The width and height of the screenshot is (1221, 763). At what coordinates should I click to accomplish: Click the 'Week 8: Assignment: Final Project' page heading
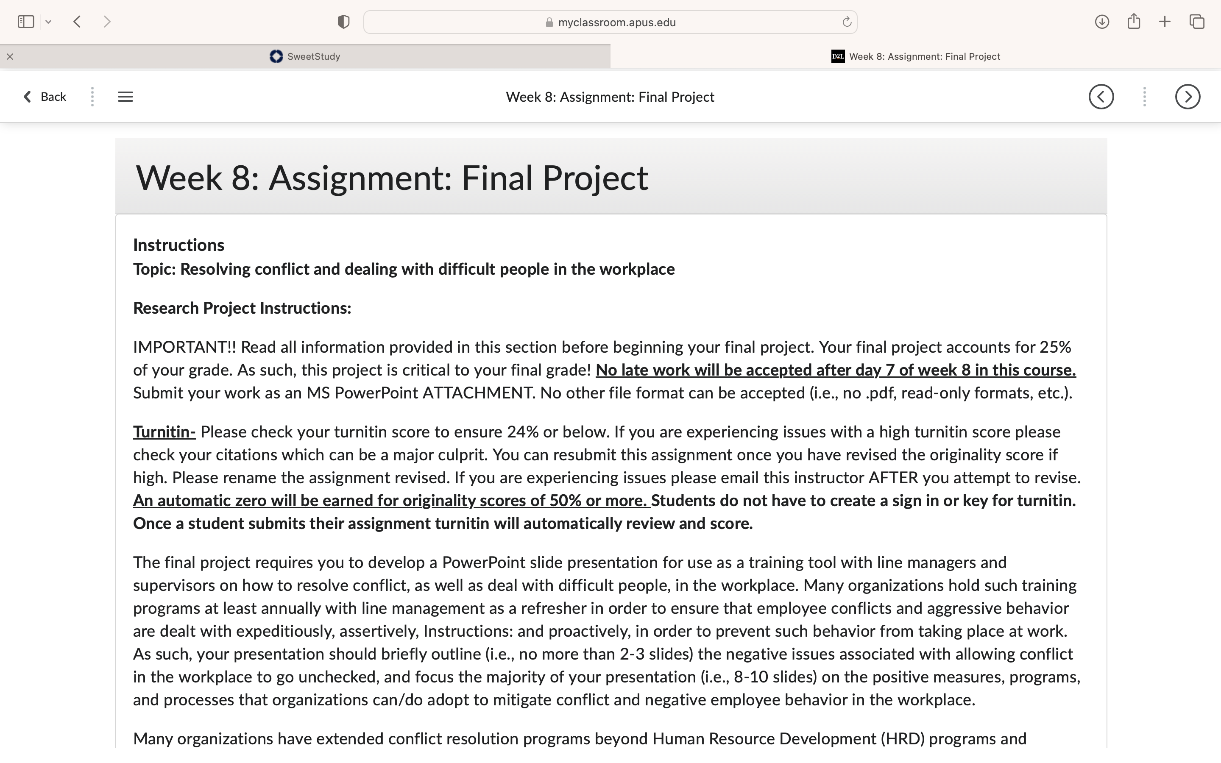tap(392, 178)
